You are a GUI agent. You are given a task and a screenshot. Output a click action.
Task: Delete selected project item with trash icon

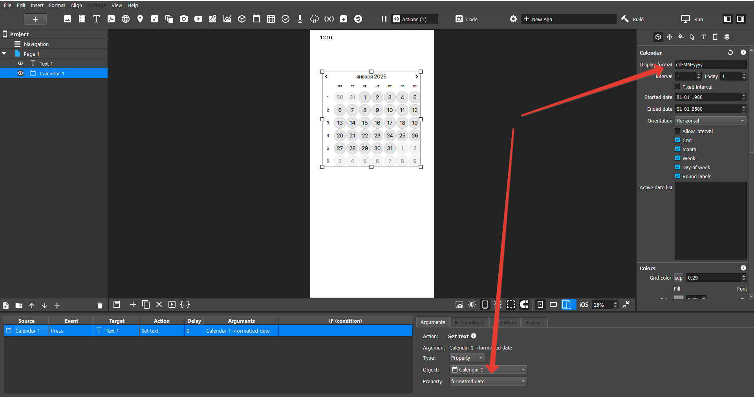pyautogui.click(x=100, y=305)
